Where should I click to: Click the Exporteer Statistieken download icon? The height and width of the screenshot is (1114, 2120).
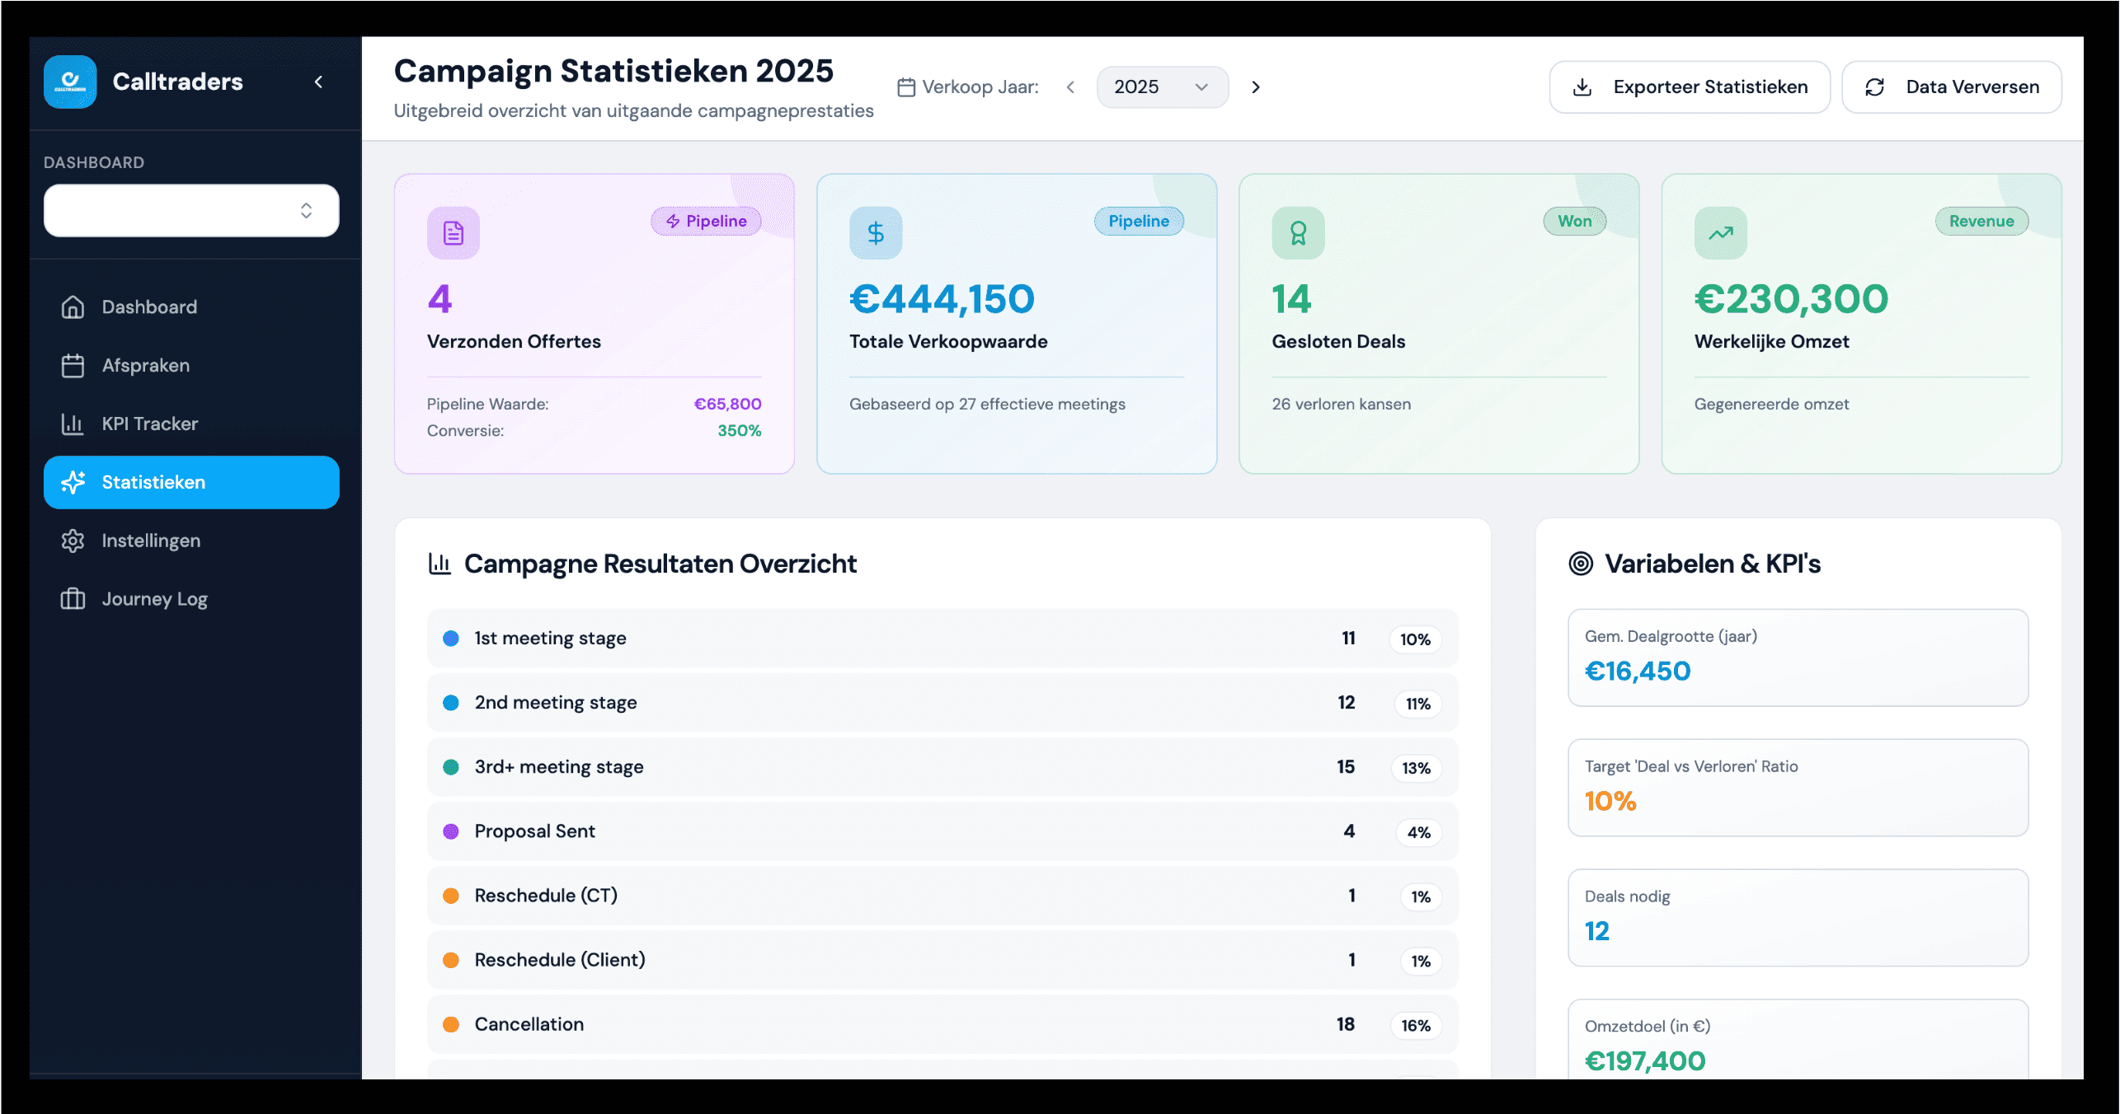[x=1582, y=87]
